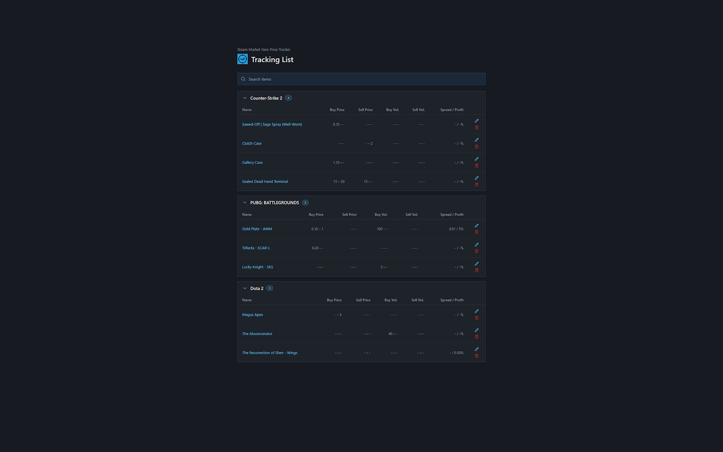Delete the Sawed-Off Sage Spray row
This screenshot has width=723, height=452.
point(477,128)
